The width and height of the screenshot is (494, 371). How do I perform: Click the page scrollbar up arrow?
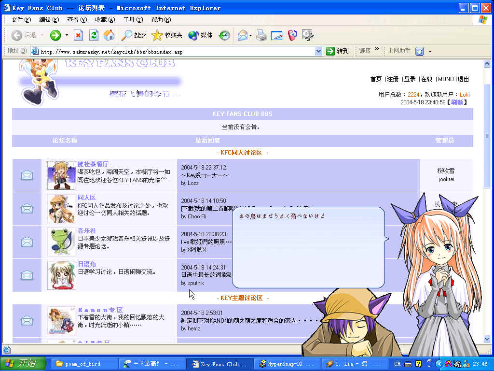(487, 64)
